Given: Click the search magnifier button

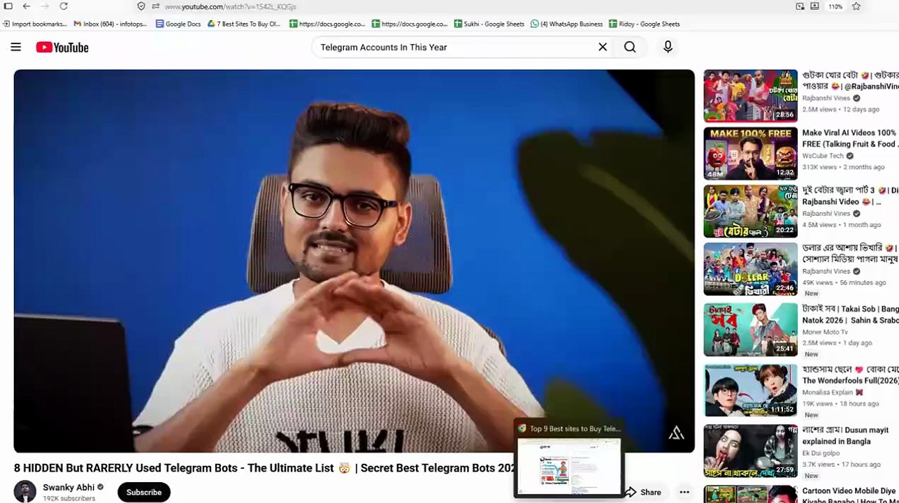Looking at the screenshot, I should [630, 47].
